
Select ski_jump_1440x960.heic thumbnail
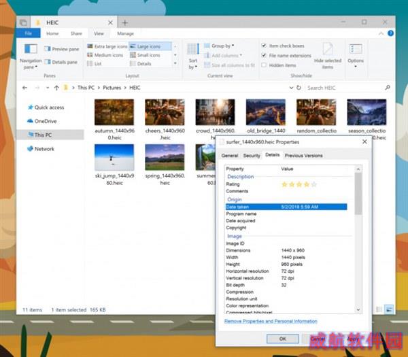(114, 157)
